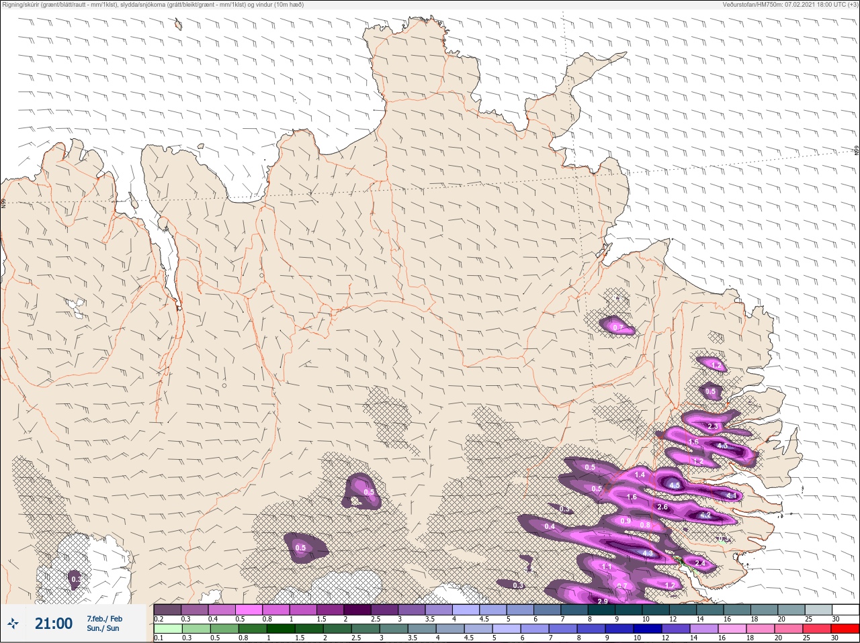
Task: Click the 4.2 precipitation value on the map
Action: click(705, 515)
